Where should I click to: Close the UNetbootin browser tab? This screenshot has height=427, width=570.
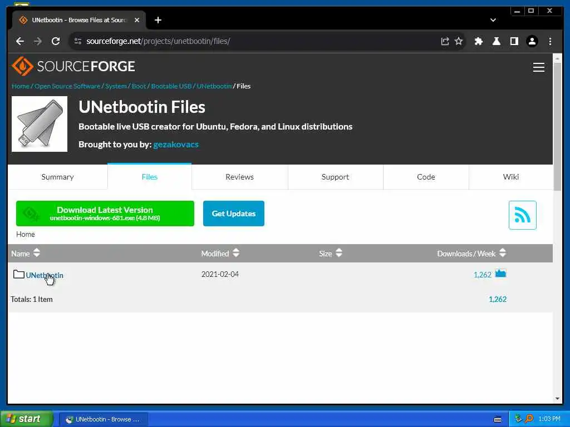click(x=137, y=20)
